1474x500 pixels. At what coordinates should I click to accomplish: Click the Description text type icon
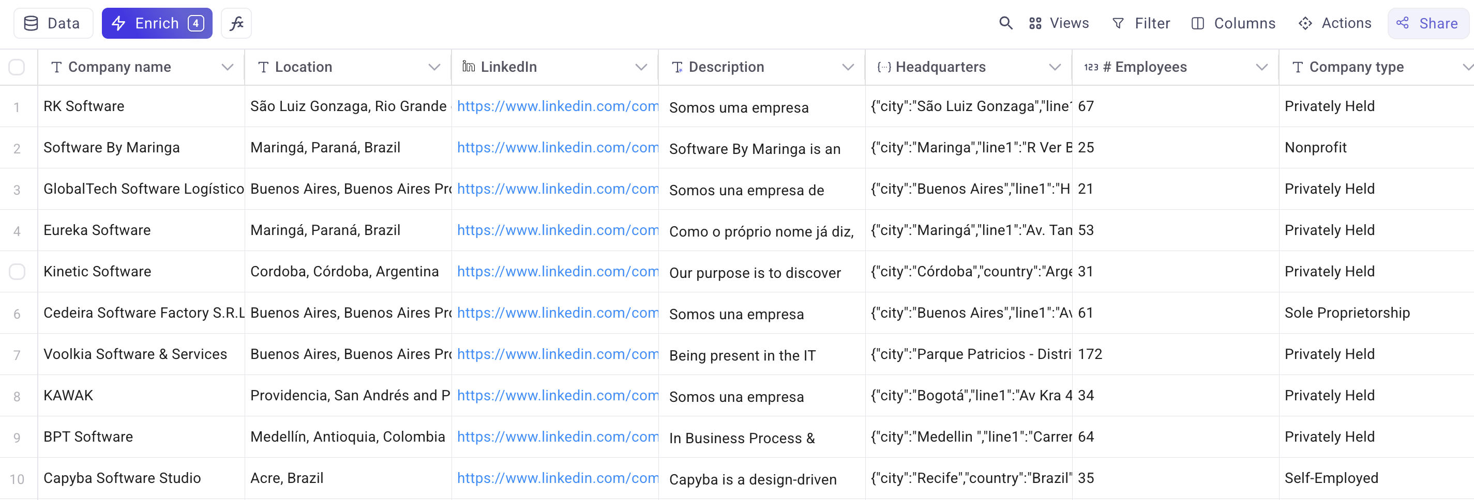click(x=677, y=68)
